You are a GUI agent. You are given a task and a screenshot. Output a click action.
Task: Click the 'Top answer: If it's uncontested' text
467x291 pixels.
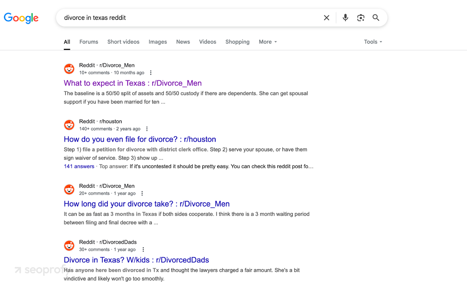pyautogui.click(x=206, y=167)
